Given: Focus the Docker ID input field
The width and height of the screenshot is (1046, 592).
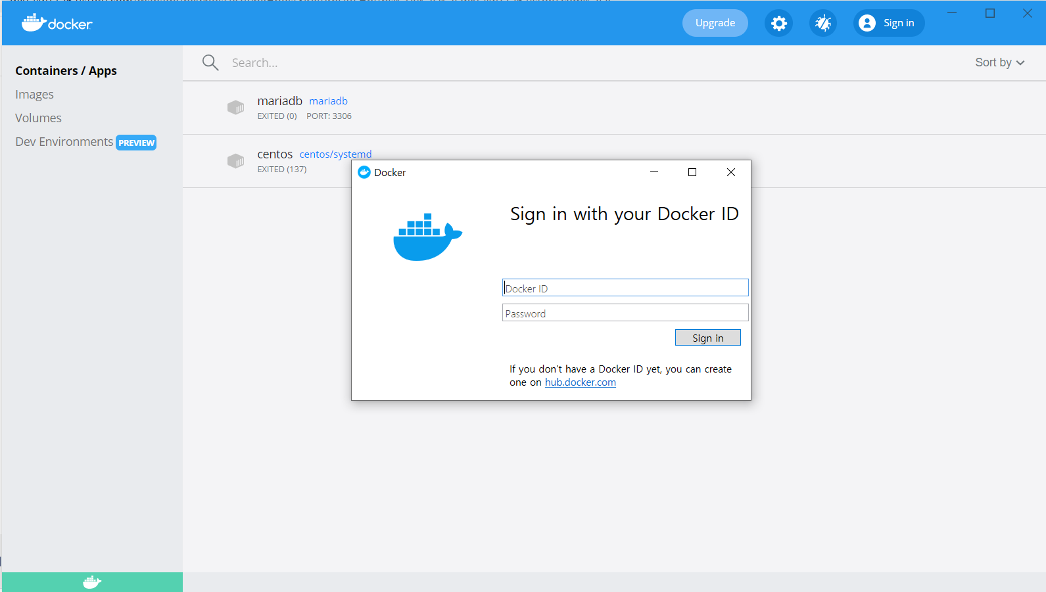Looking at the screenshot, I should [625, 288].
